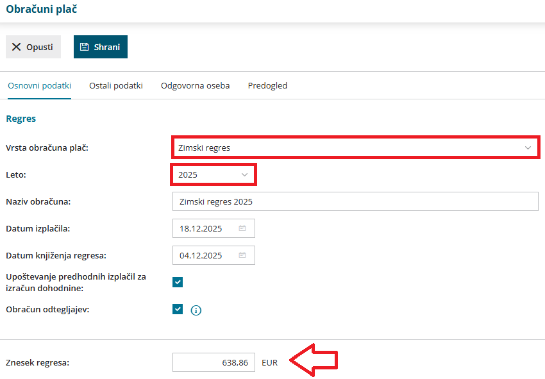Open the Ostali podatki tab
Image resolution: width=545 pixels, height=379 pixels.
coord(116,85)
